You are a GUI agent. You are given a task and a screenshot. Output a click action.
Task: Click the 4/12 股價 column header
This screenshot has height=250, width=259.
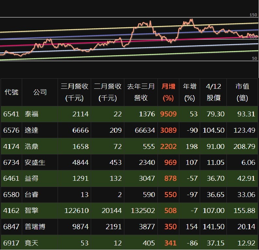click(x=213, y=92)
